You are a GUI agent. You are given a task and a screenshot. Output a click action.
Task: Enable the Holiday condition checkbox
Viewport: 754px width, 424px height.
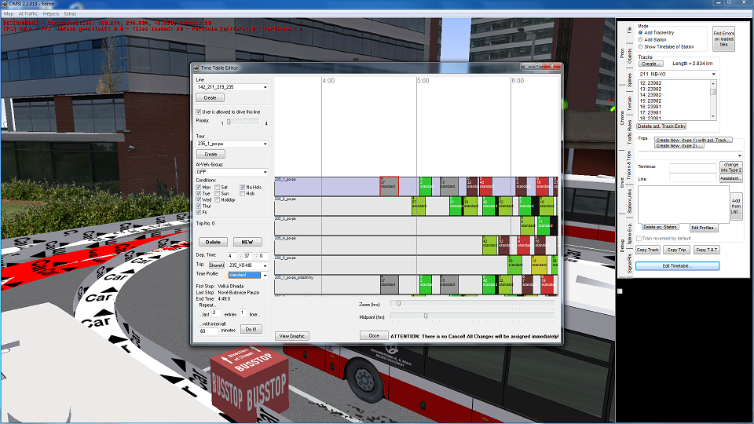(x=218, y=200)
